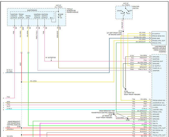
Task: Click the G150 ground label
Action: (x=128, y=120)
